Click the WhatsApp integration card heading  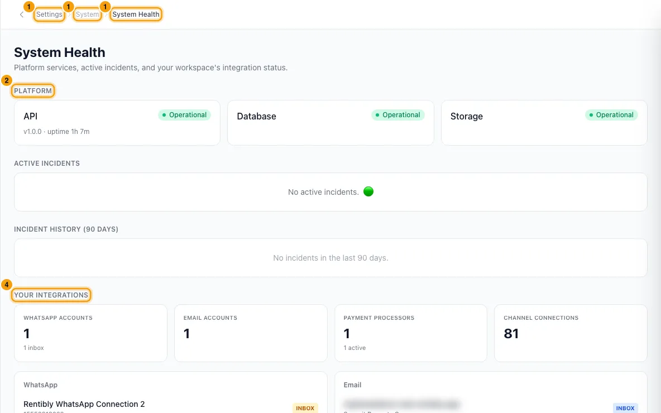pyautogui.click(x=40, y=385)
